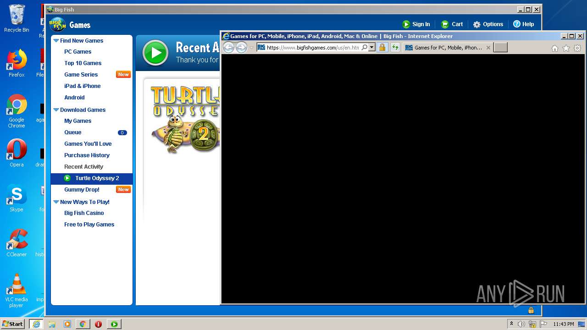The height and width of the screenshot is (330, 587).
Task: Open Skype desktop shortcut
Action: [x=17, y=198]
